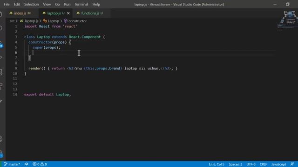Open the Selection menu
The width and height of the screenshot is (298, 167).
pos(31,4)
